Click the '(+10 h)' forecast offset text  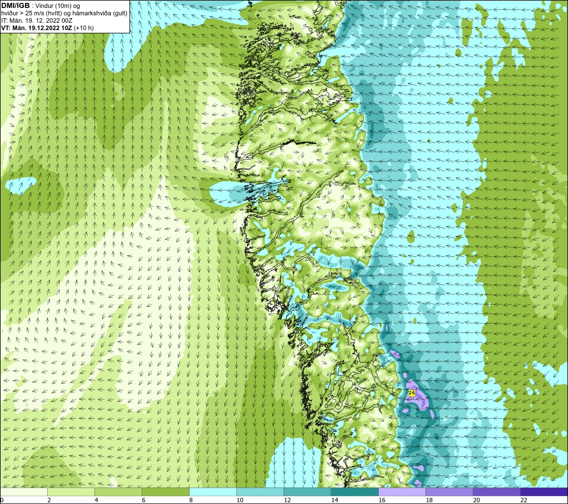click(83, 28)
